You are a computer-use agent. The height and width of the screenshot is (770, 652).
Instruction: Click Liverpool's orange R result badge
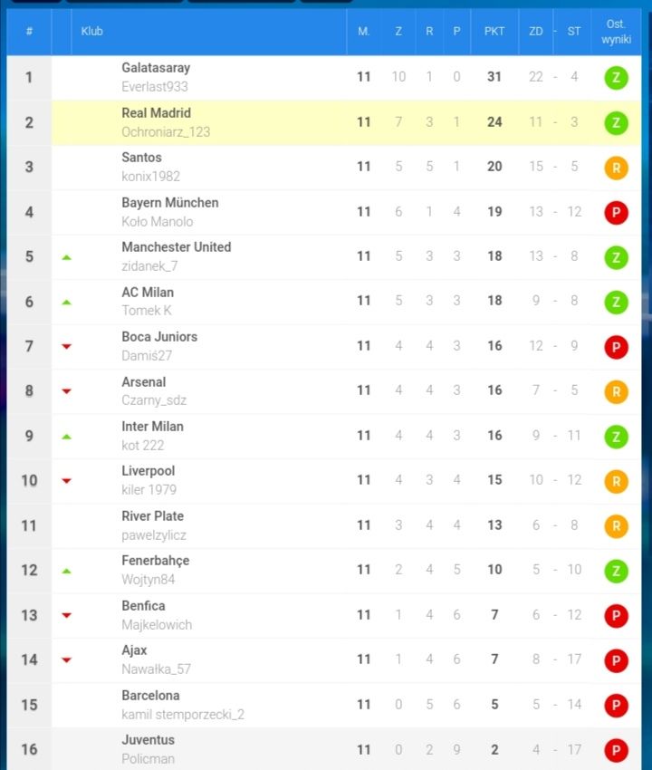[x=616, y=481]
